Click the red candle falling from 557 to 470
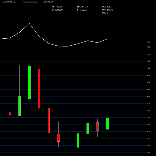156x156 pixels. click(49, 121)
